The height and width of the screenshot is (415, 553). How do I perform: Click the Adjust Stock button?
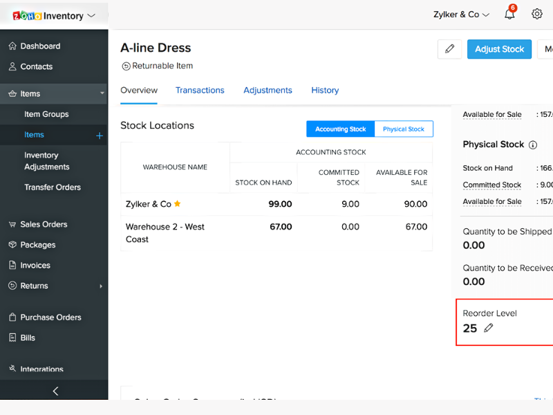[499, 49]
